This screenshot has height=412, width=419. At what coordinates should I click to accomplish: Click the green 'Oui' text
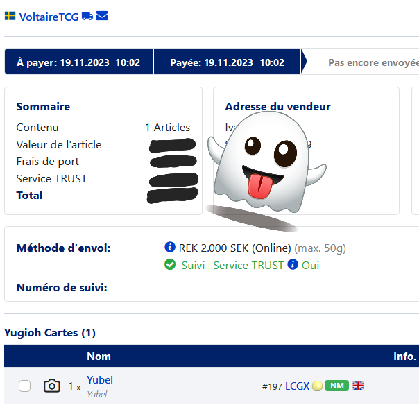tap(310, 266)
